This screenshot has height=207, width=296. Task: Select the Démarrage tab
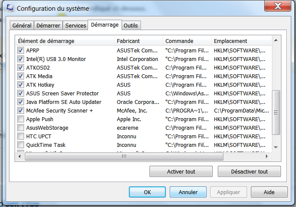click(105, 25)
